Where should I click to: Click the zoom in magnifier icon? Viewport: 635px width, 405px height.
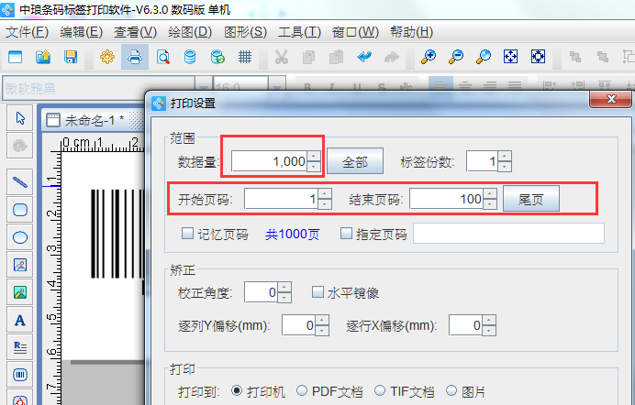pyautogui.click(x=428, y=57)
